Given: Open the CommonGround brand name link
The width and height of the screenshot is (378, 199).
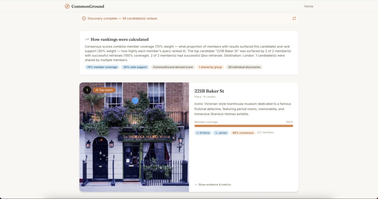Looking at the screenshot, I should [x=88, y=6].
